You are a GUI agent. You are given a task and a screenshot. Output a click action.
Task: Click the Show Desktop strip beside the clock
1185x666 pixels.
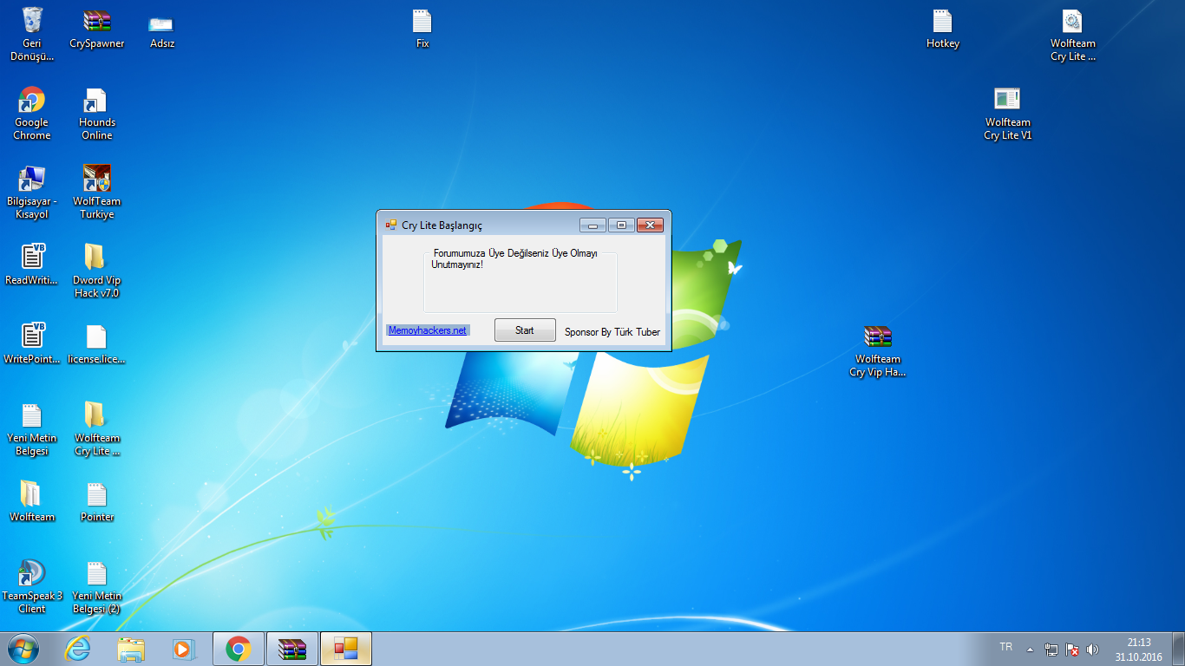(x=1179, y=649)
